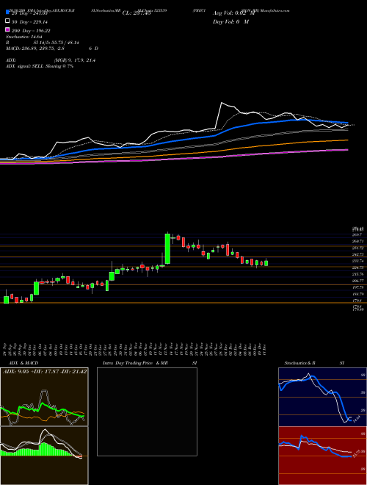Screen dimensions: 367x485
Task: Click the 188.79 price axis label
Action: pos(357,294)
